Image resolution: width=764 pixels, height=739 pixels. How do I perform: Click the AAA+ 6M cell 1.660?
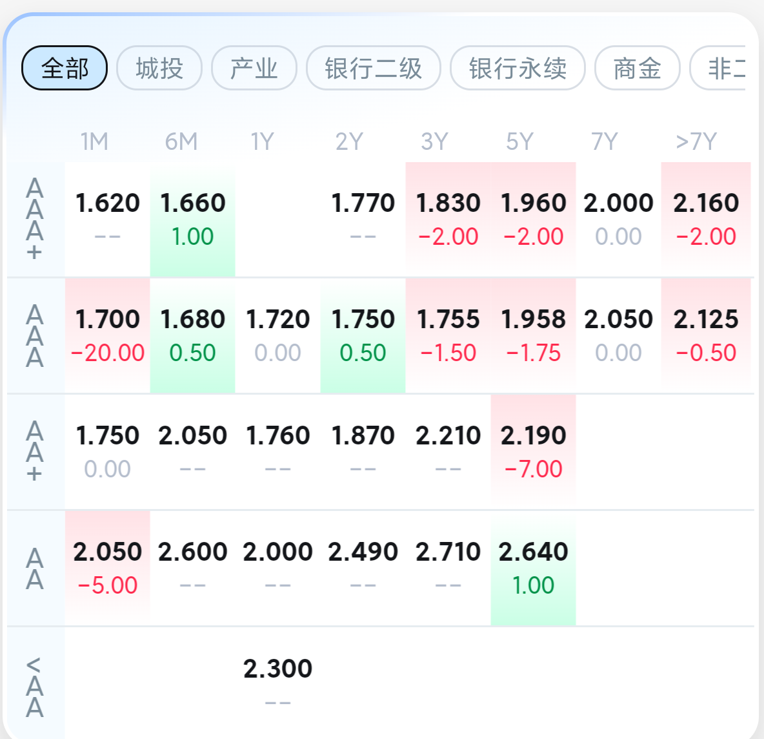click(x=192, y=220)
